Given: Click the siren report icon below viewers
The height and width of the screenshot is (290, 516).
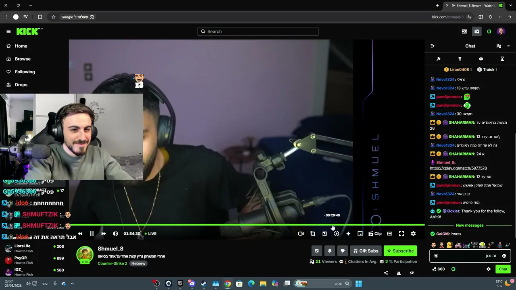Looking at the screenshot, I should [x=399, y=273].
